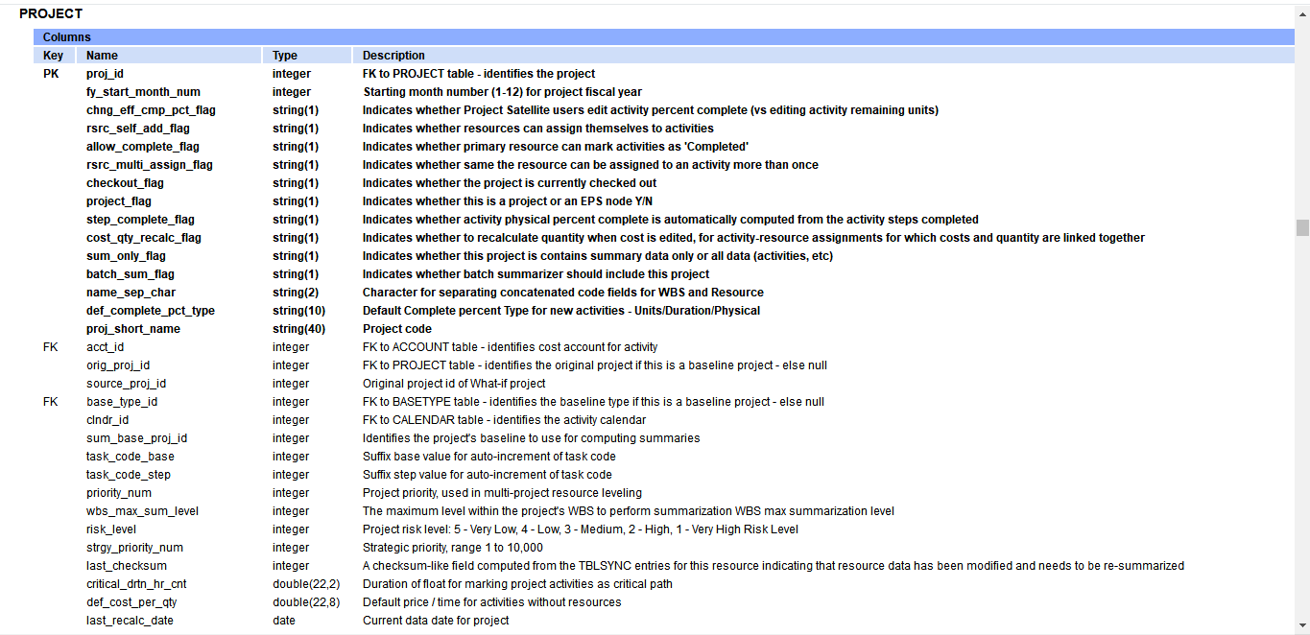Click the Name column header
1310x635 pixels.
[168, 56]
